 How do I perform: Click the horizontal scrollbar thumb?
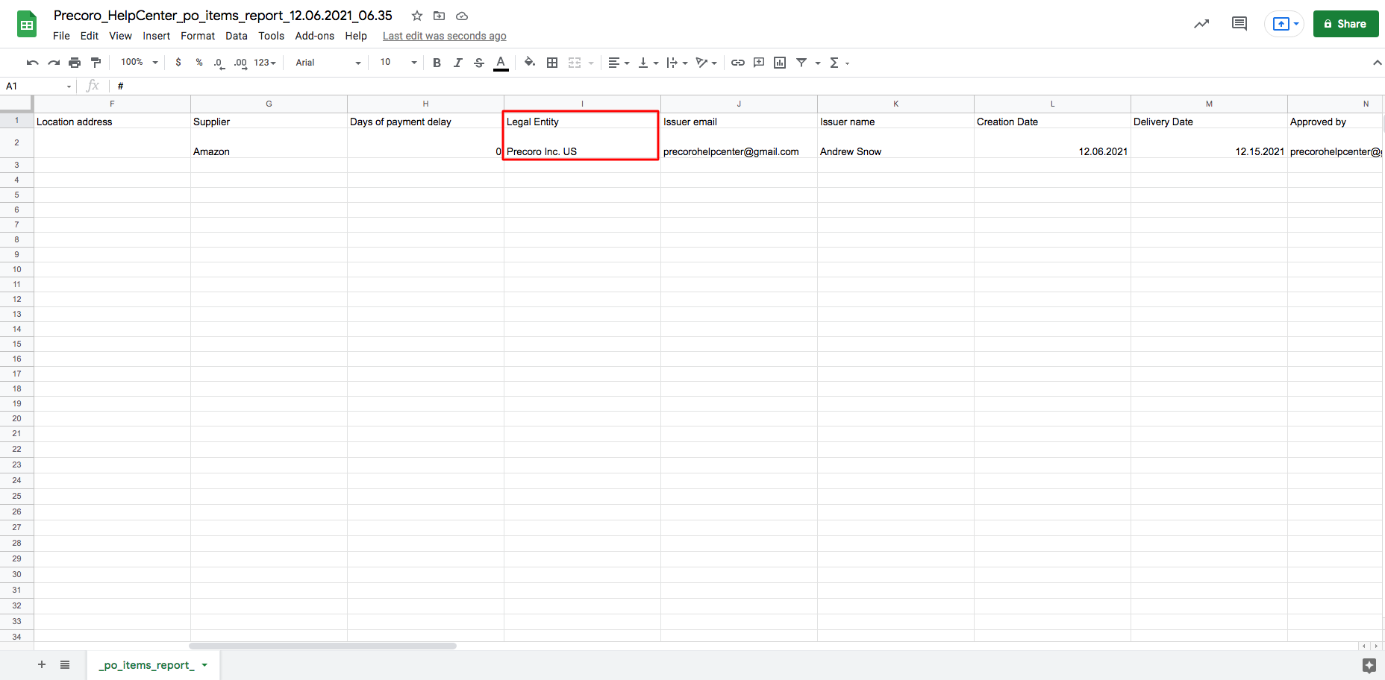pos(322,646)
